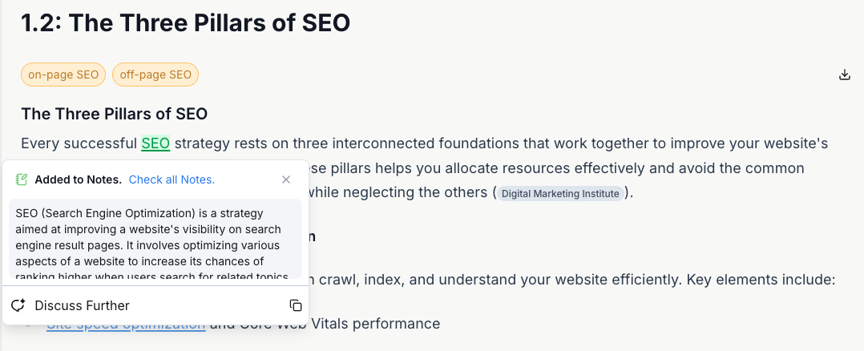Click the Discuss Further chat bubble icon
Screen dimensions: 864x351
click(19, 305)
